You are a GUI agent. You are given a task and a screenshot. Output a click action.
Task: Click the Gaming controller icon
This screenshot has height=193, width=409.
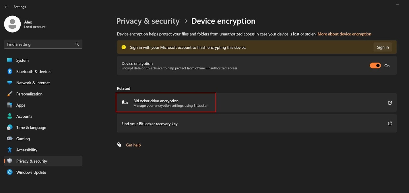click(x=10, y=139)
